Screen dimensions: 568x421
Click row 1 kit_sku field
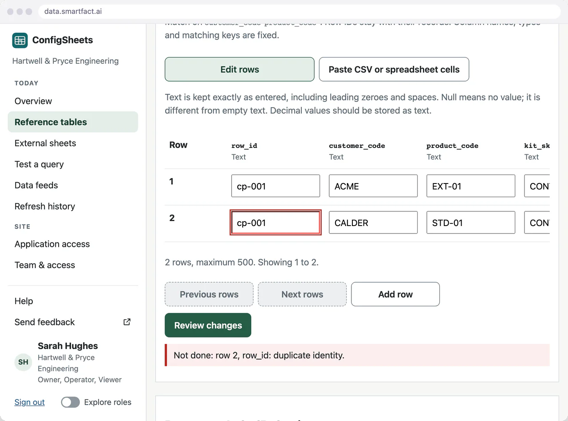[537, 186]
